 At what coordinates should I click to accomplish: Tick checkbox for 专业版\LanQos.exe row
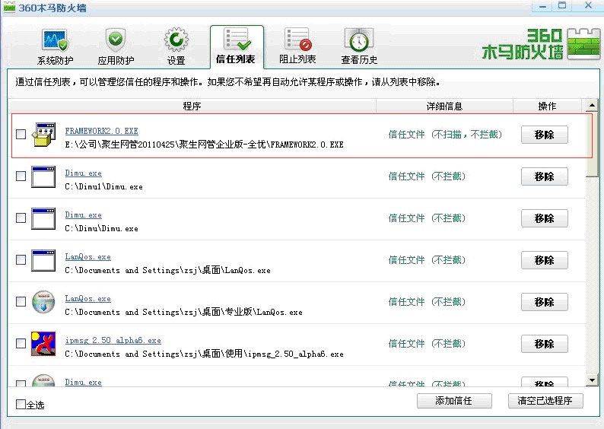coord(21,301)
